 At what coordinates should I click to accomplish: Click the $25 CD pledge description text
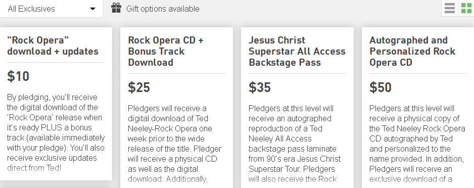click(175, 144)
